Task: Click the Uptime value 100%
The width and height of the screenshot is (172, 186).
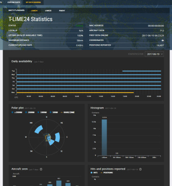Action: pos(80,35)
